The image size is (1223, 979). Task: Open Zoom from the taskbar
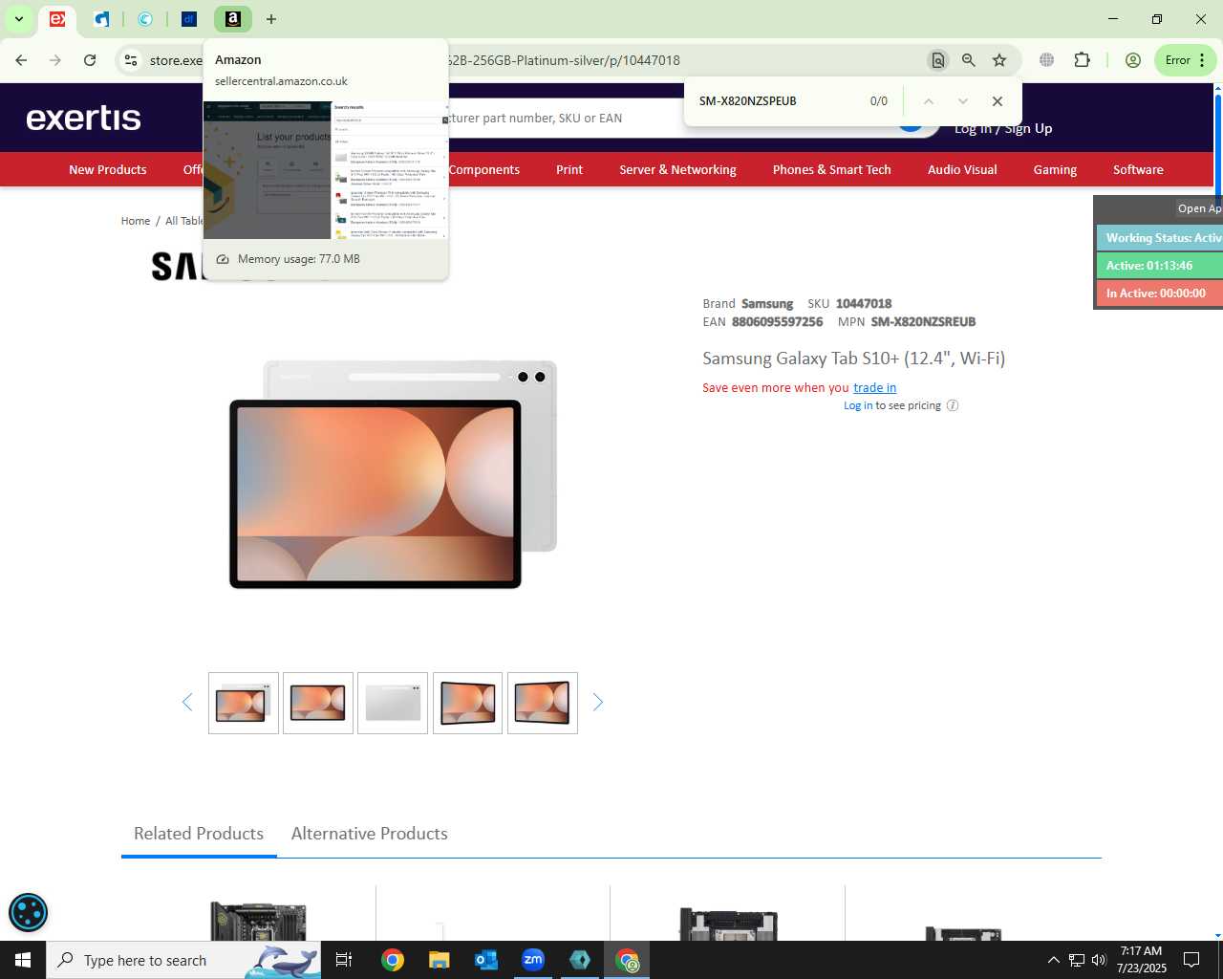[x=533, y=960]
